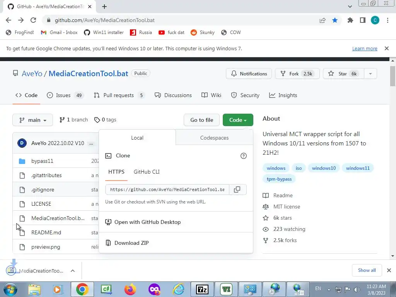Open the bypass11 folder
Screen dimensions: 396x297
point(42,161)
